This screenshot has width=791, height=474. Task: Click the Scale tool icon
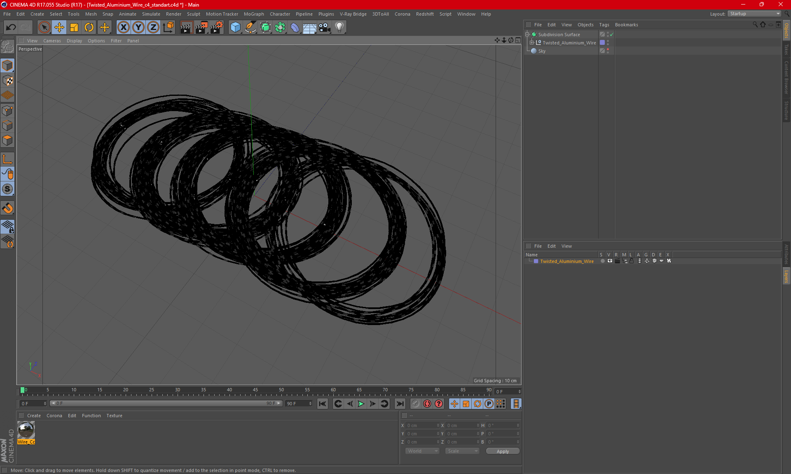click(x=74, y=28)
